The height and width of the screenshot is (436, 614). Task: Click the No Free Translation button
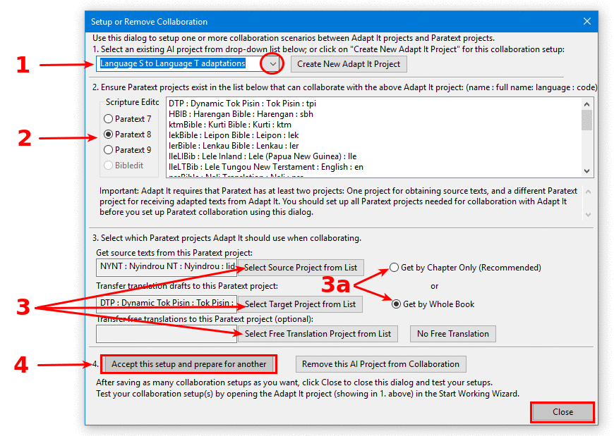tap(452, 334)
